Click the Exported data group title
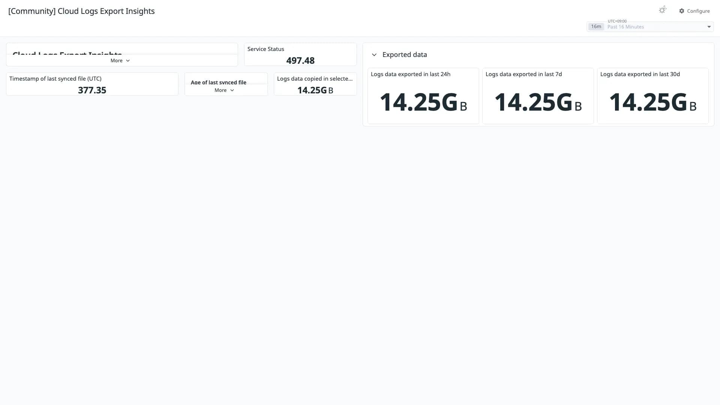Image resolution: width=720 pixels, height=405 pixels. (x=405, y=55)
